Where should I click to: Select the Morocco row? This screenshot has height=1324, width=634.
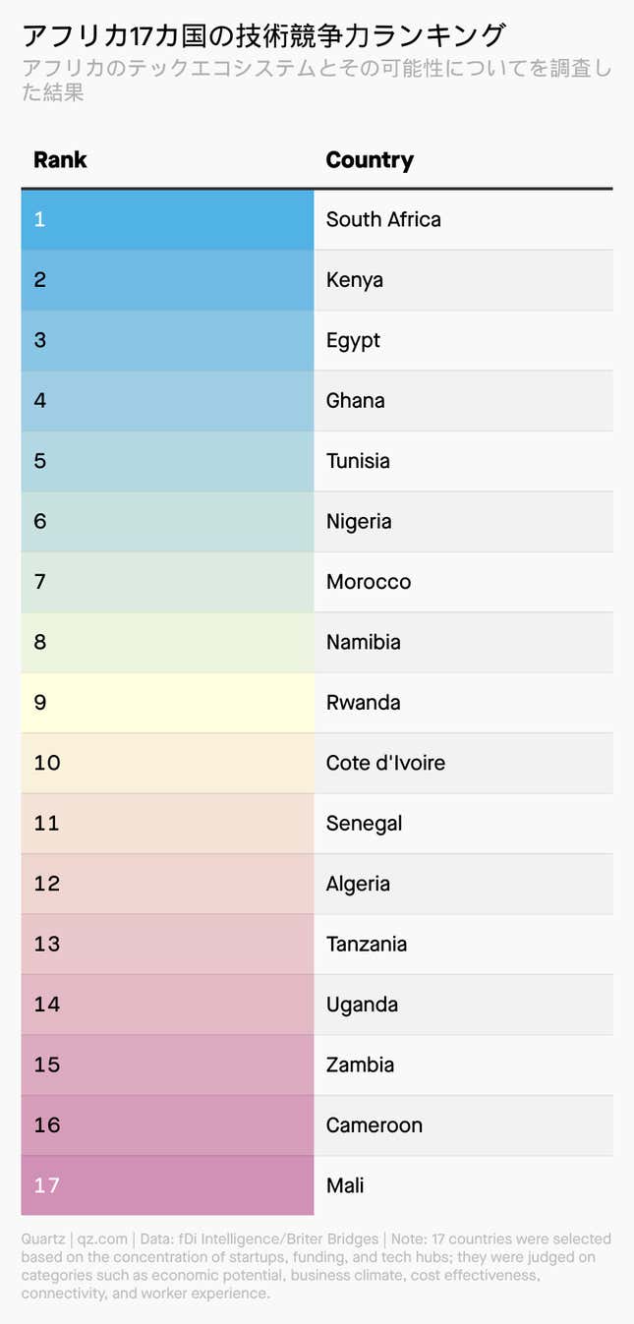click(317, 582)
